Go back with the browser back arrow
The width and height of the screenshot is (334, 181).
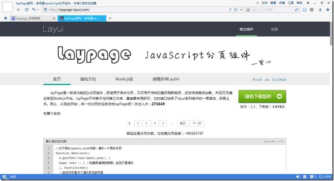19,10
